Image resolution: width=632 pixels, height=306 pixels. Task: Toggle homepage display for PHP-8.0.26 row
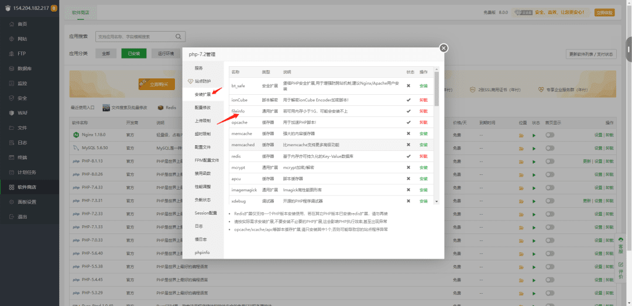tap(549, 174)
